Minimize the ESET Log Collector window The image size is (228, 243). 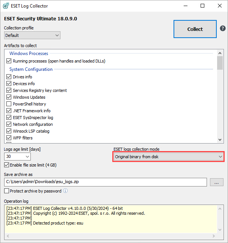pyautogui.click(x=186, y=6)
